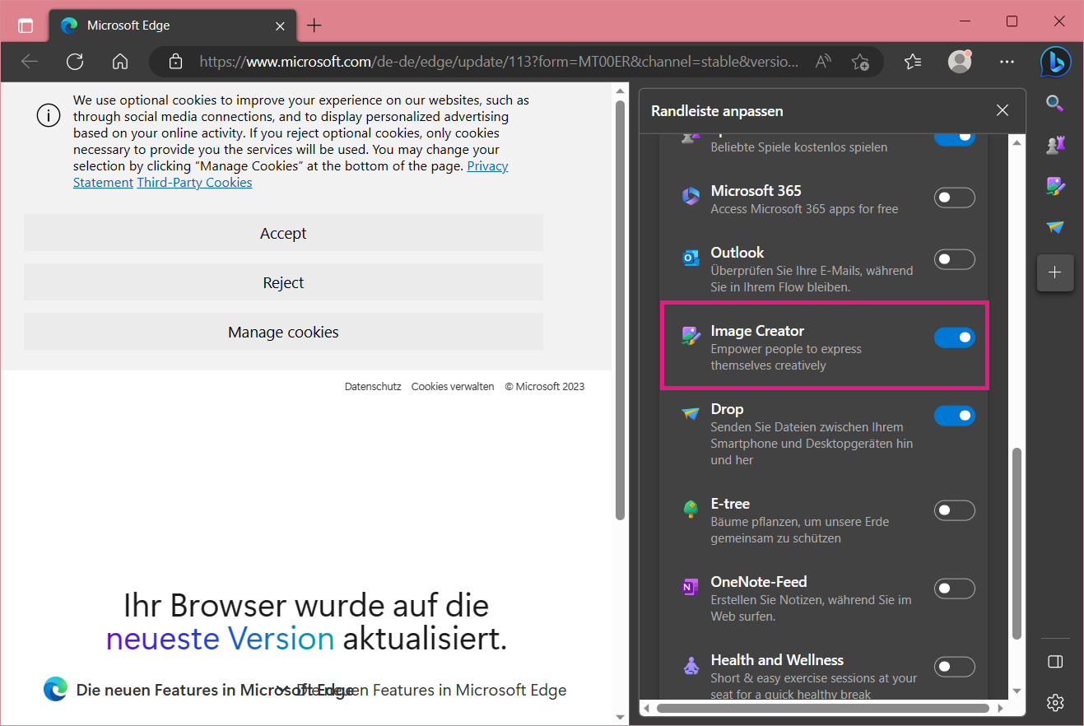Viewport: 1084px width, 726px height.
Task: Enable the Microsoft 365 toggle
Action: (x=955, y=198)
